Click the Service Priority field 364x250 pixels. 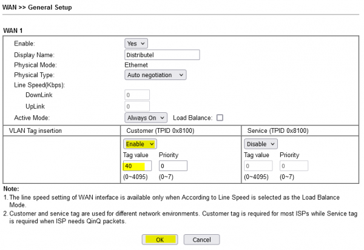(294, 166)
